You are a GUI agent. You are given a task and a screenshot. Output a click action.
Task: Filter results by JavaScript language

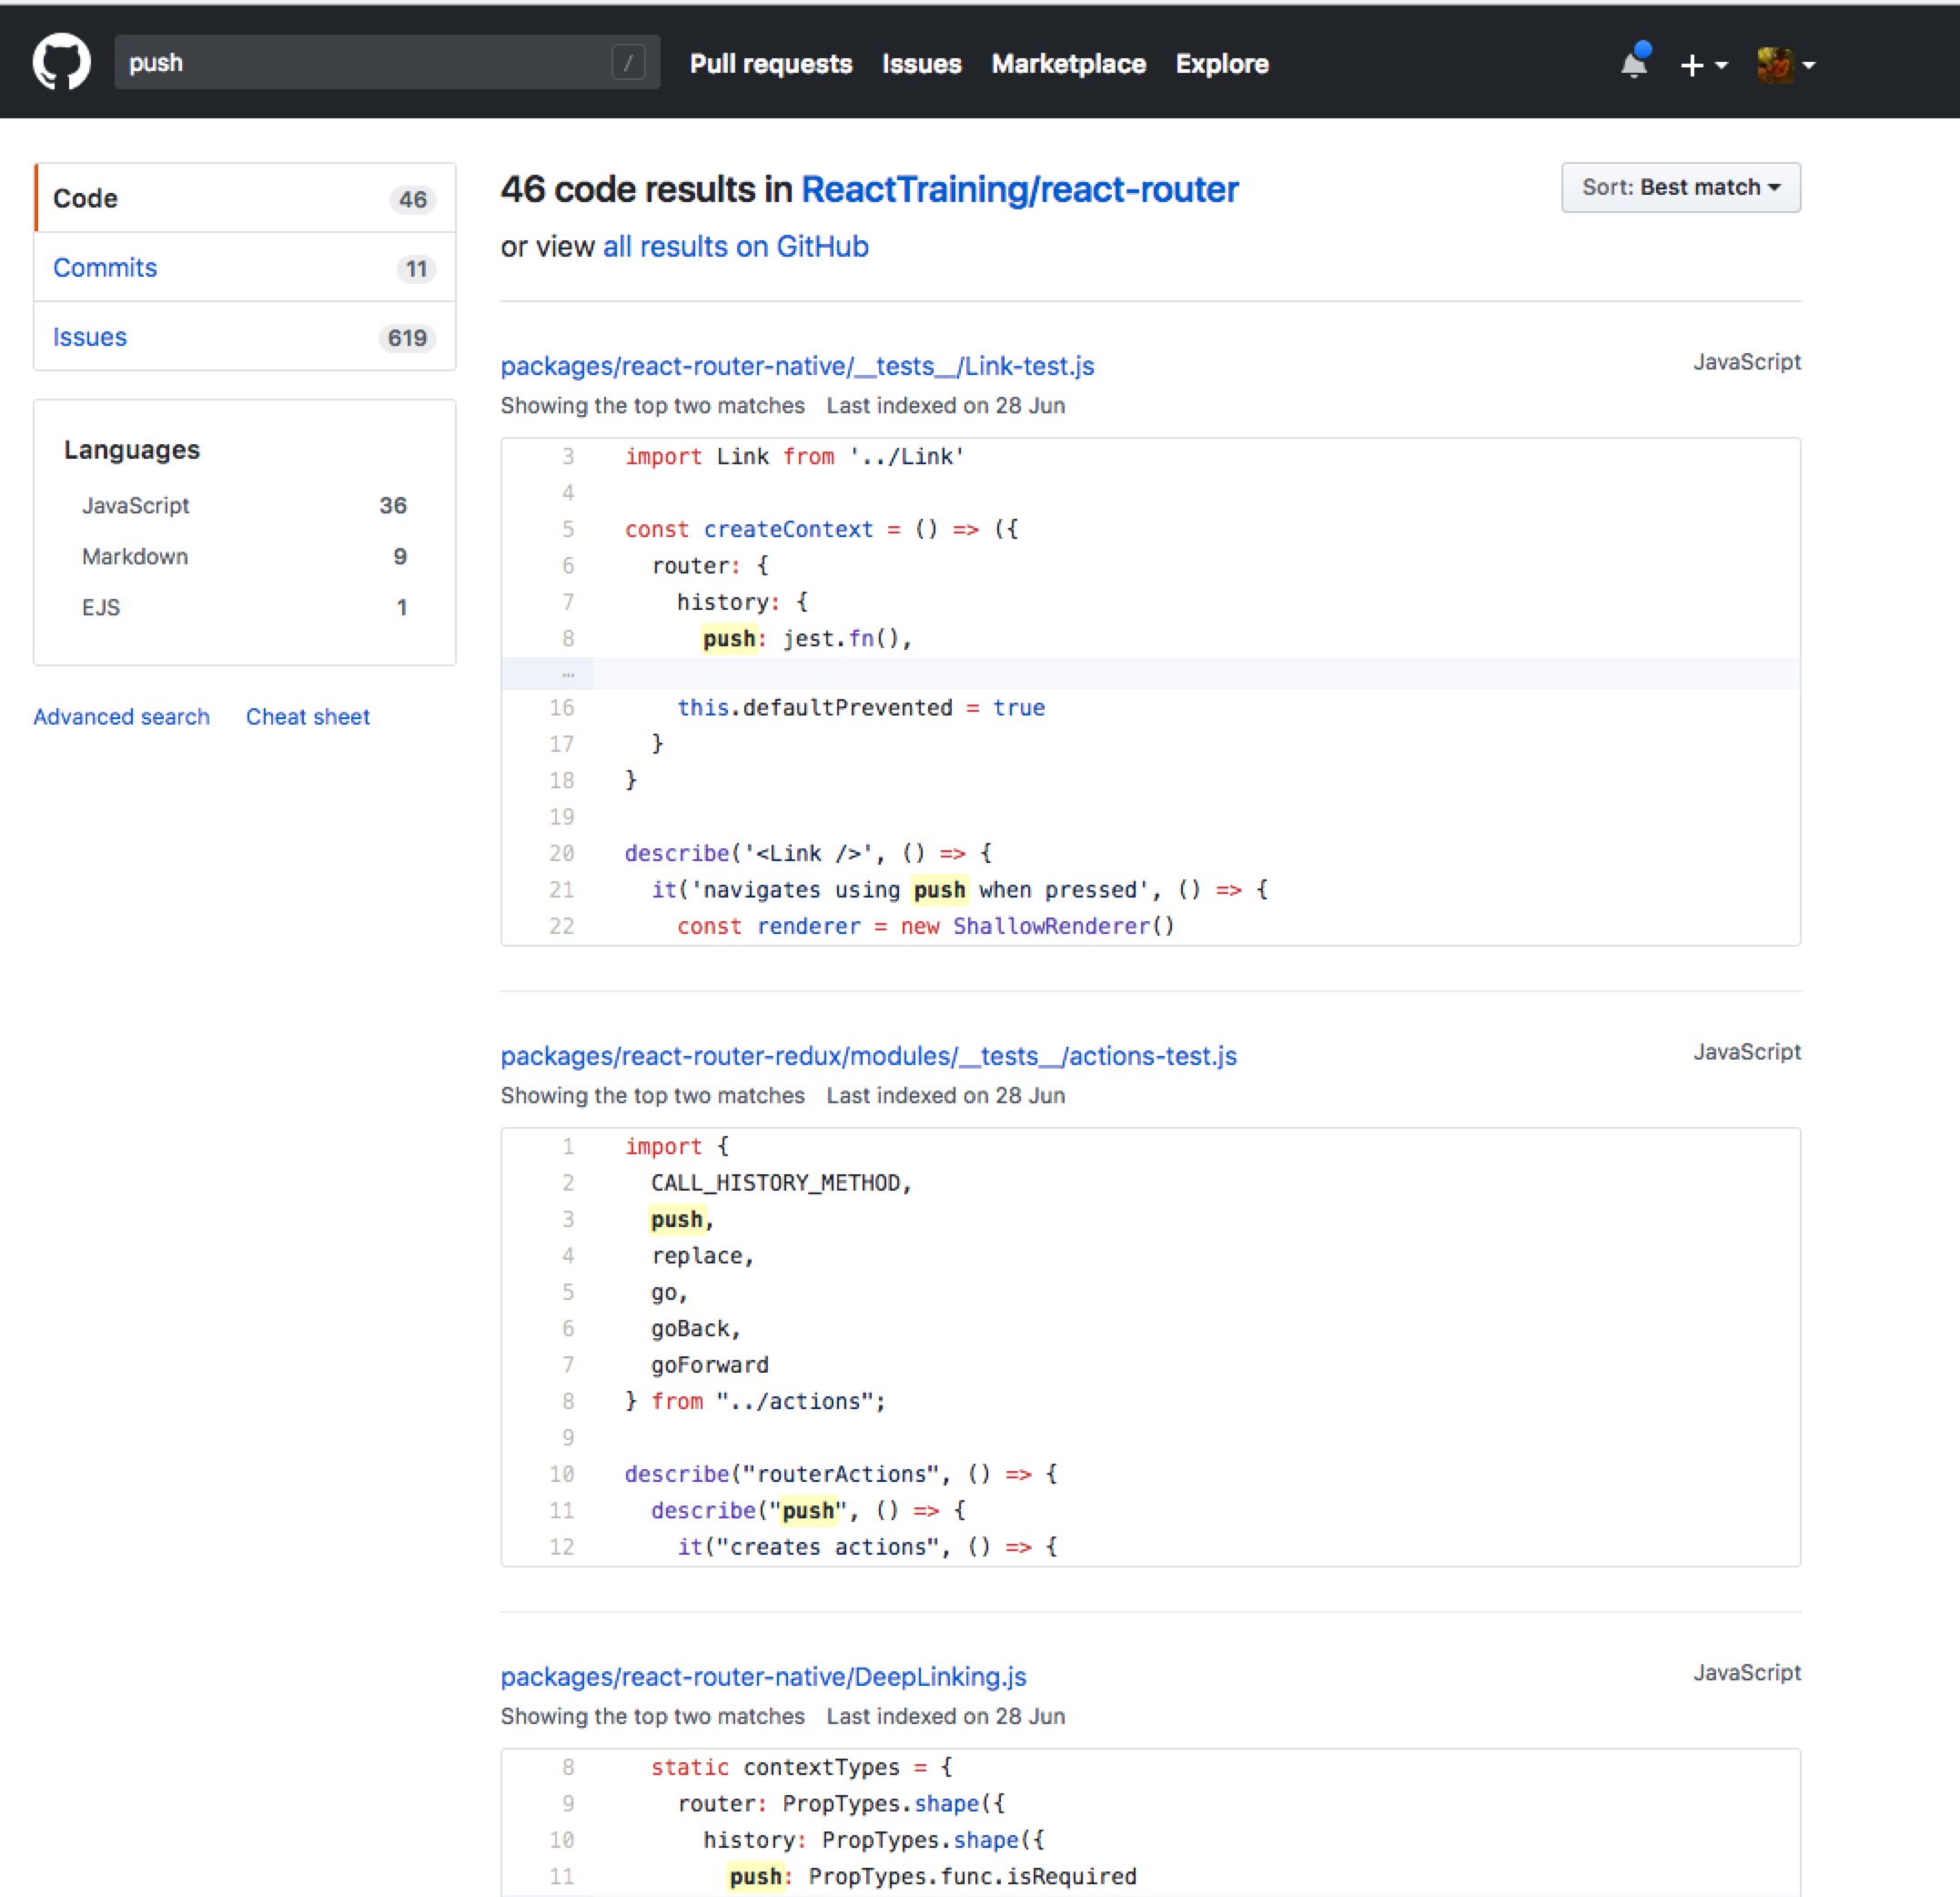coord(244,505)
